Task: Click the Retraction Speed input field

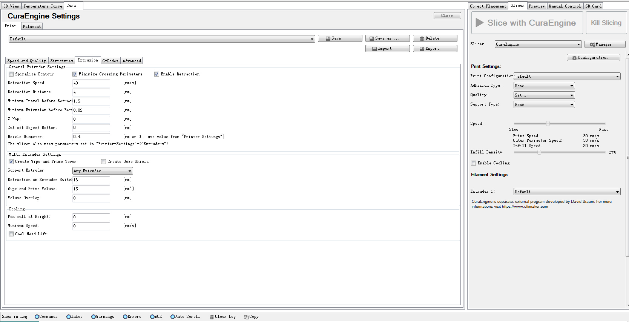Action: click(x=91, y=83)
